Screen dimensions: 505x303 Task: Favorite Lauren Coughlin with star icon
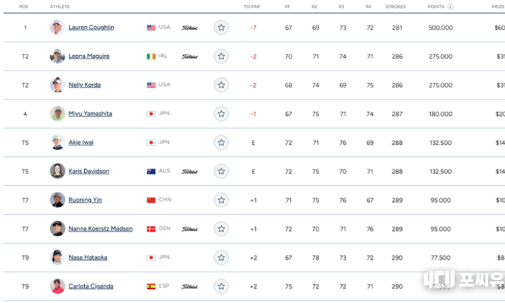pyautogui.click(x=221, y=28)
